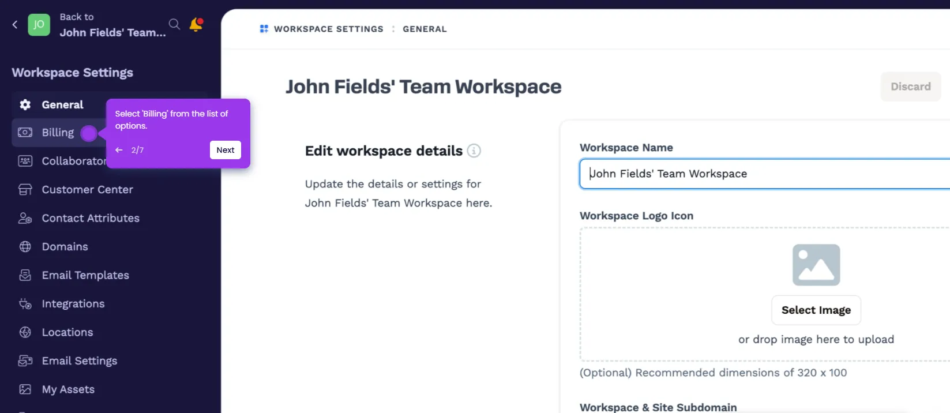
Task: Open the JO workspace avatar
Action: (39, 25)
